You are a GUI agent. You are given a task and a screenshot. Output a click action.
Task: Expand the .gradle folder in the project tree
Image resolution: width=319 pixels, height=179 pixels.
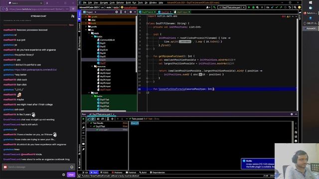tap(86, 16)
